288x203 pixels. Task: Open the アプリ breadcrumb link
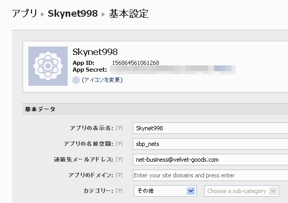coord(25,14)
